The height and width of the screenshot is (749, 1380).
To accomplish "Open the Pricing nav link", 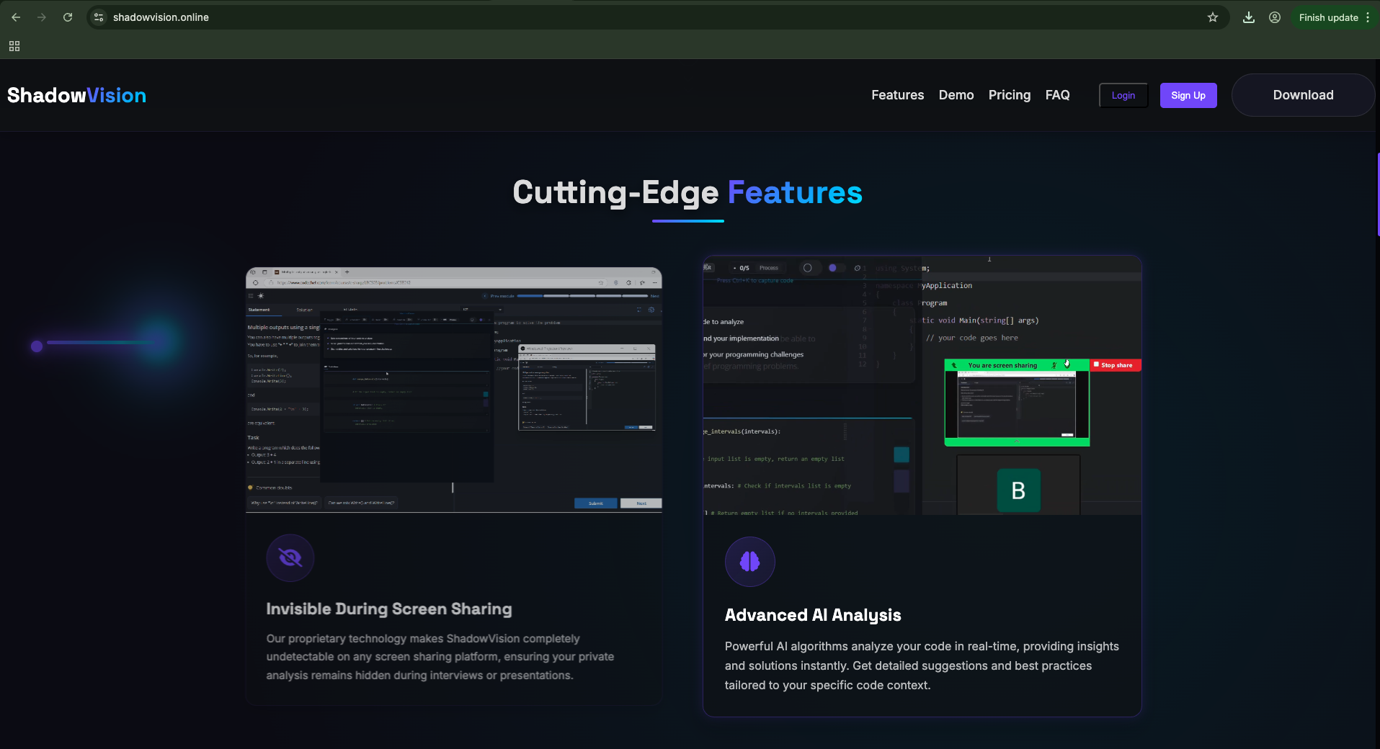I will (x=1010, y=95).
